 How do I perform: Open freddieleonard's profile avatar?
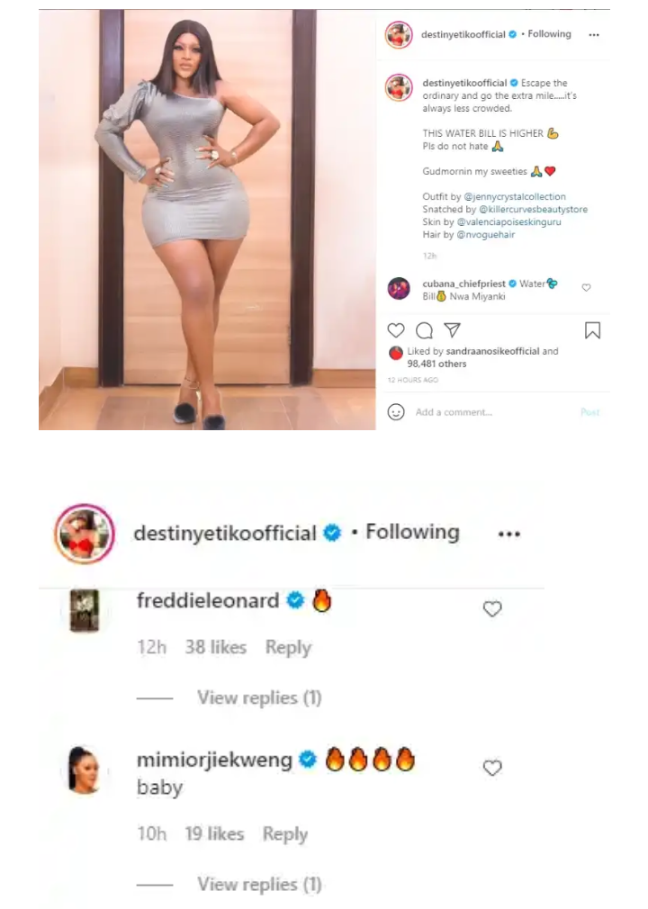coord(85,610)
